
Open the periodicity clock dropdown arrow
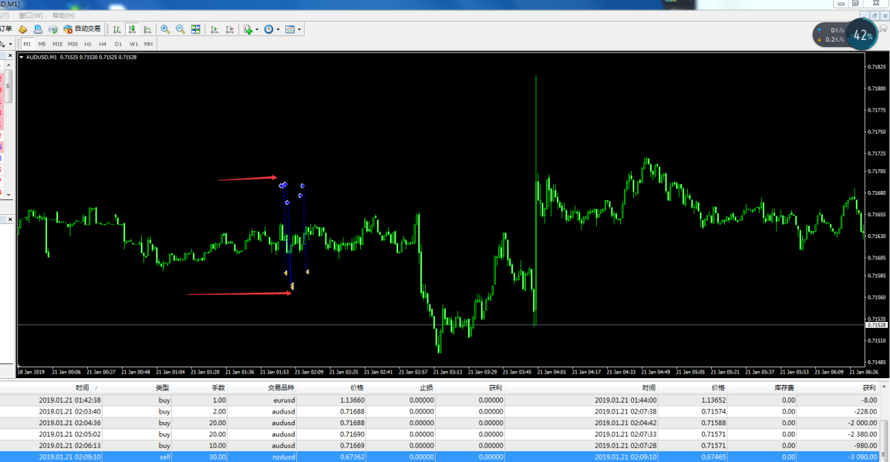(x=278, y=30)
